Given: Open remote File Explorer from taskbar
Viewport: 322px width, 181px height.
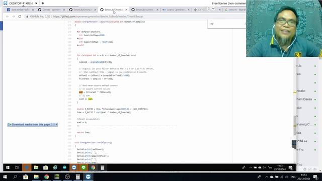Looking at the screenshot, I should 36,167.
